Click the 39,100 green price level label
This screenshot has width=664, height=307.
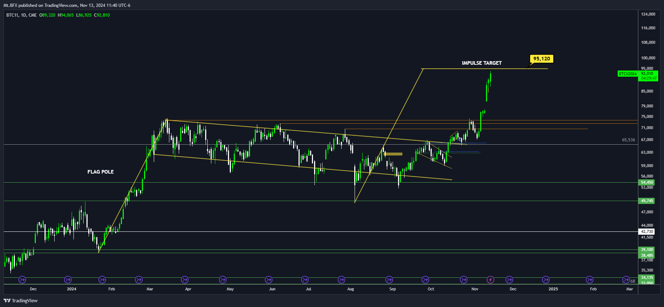coord(647,250)
